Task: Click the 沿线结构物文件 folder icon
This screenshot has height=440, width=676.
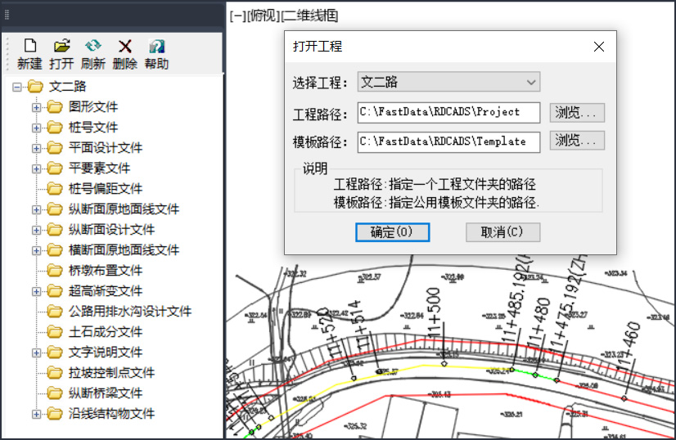Action: [55, 414]
